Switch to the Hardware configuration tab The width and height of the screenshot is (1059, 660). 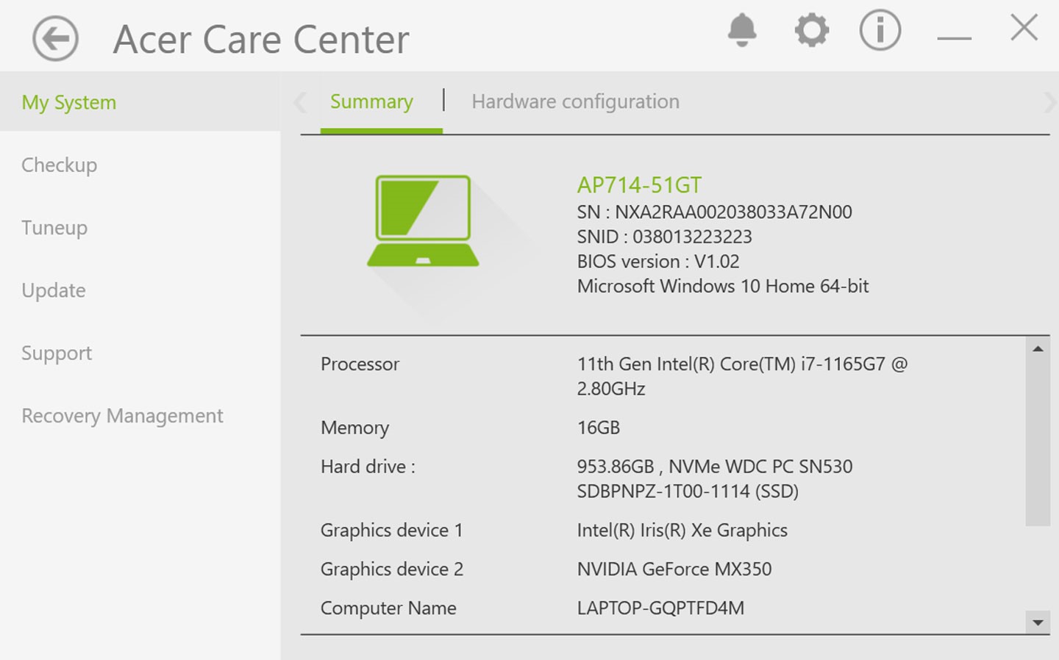575,101
